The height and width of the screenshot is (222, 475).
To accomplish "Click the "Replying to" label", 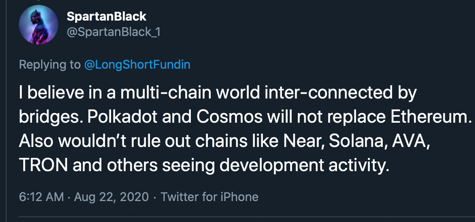I will point(49,65).
